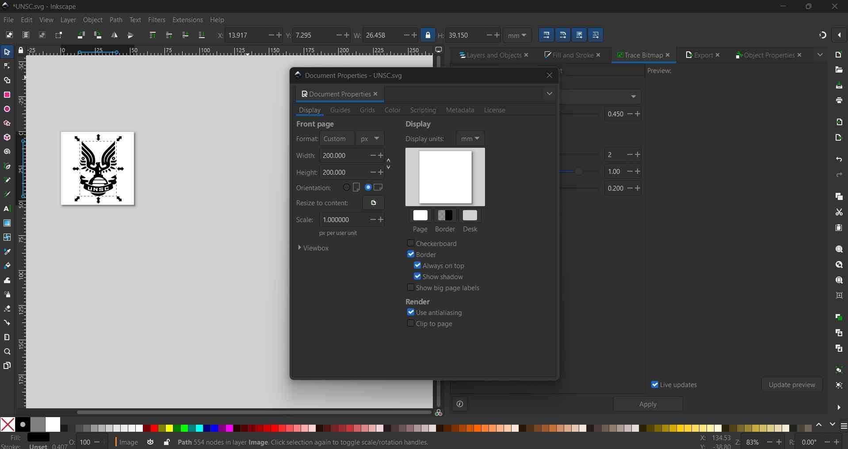Open the Document Properties dialog tab menu

(x=550, y=94)
